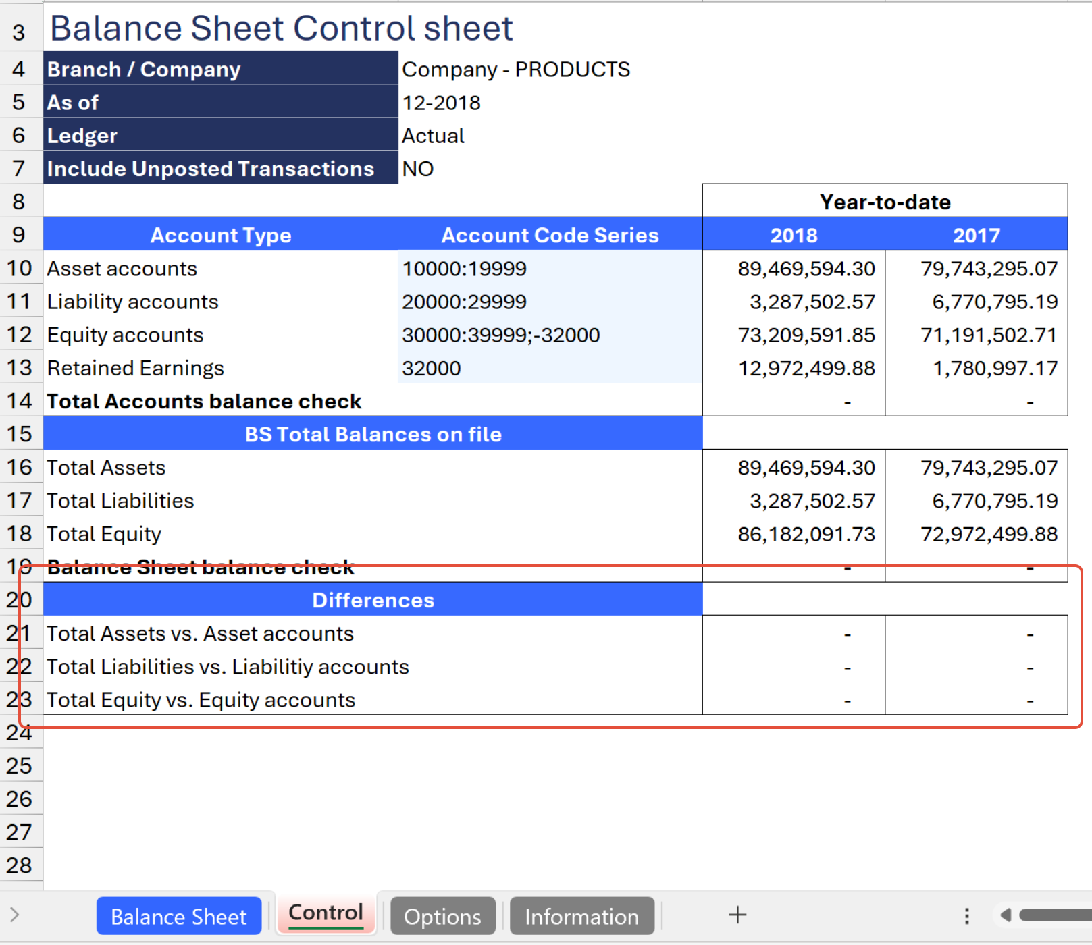1092x945 pixels.
Task: Select the 89,469,594.30 Asset accounts 2018 cell
Action: click(x=794, y=268)
